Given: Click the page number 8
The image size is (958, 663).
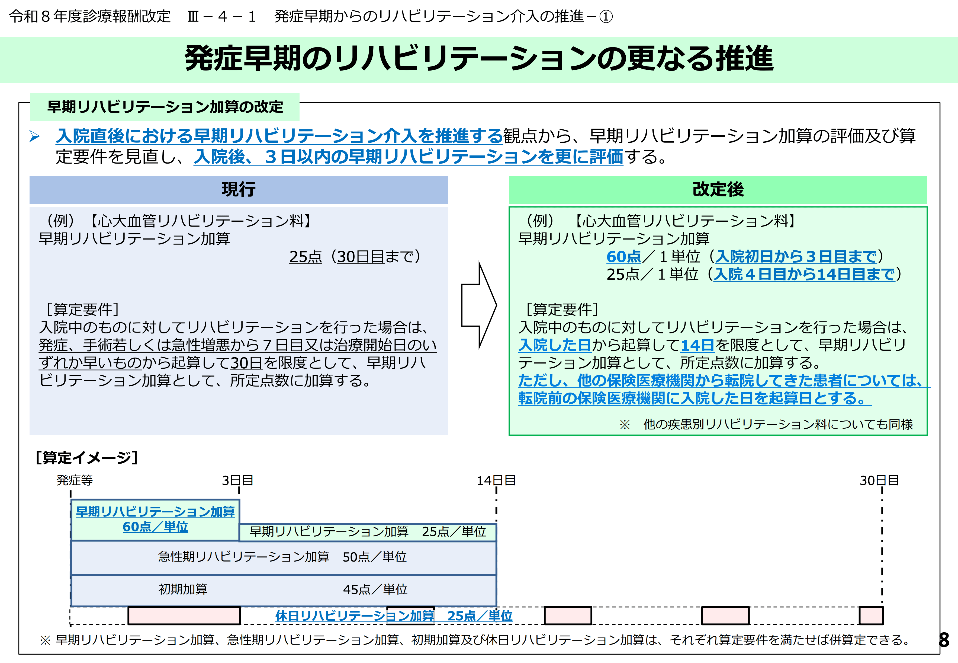Looking at the screenshot, I should pos(944,640).
